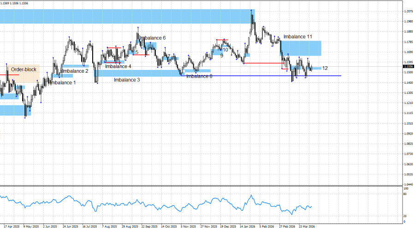Click the '5 Nov 2025' date label

[x=189, y=227]
